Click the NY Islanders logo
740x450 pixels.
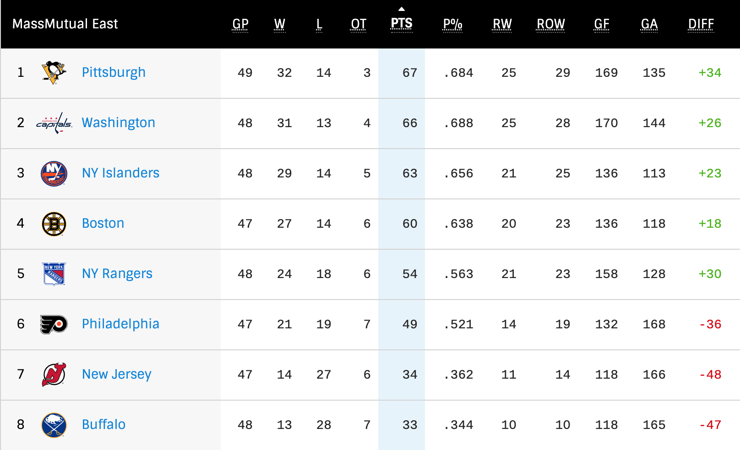point(54,173)
